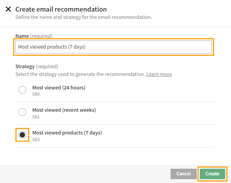Click the Name field label
231x183 pixels.
[x=22, y=36]
